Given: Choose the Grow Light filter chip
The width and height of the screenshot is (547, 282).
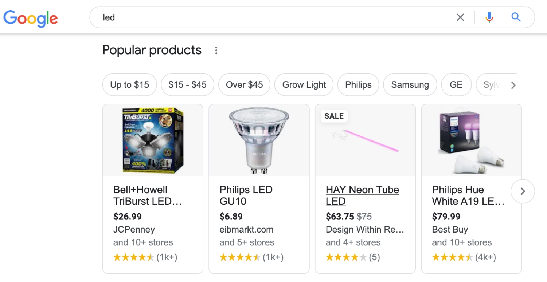Looking at the screenshot, I should tap(304, 85).
